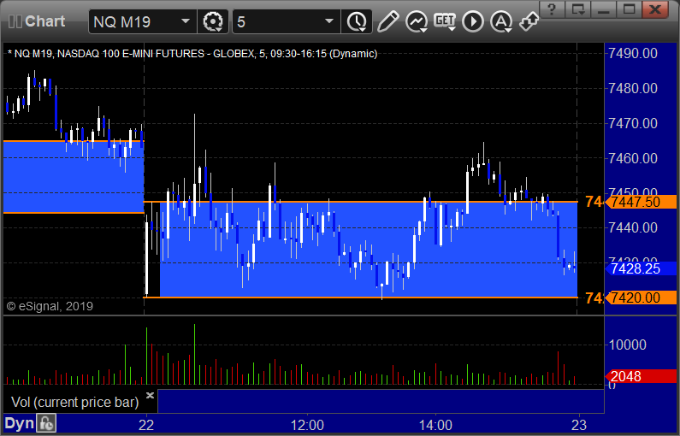Click the 22 date axis label
Image resolution: width=680 pixels, height=436 pixels.
[x=146, y=425]
